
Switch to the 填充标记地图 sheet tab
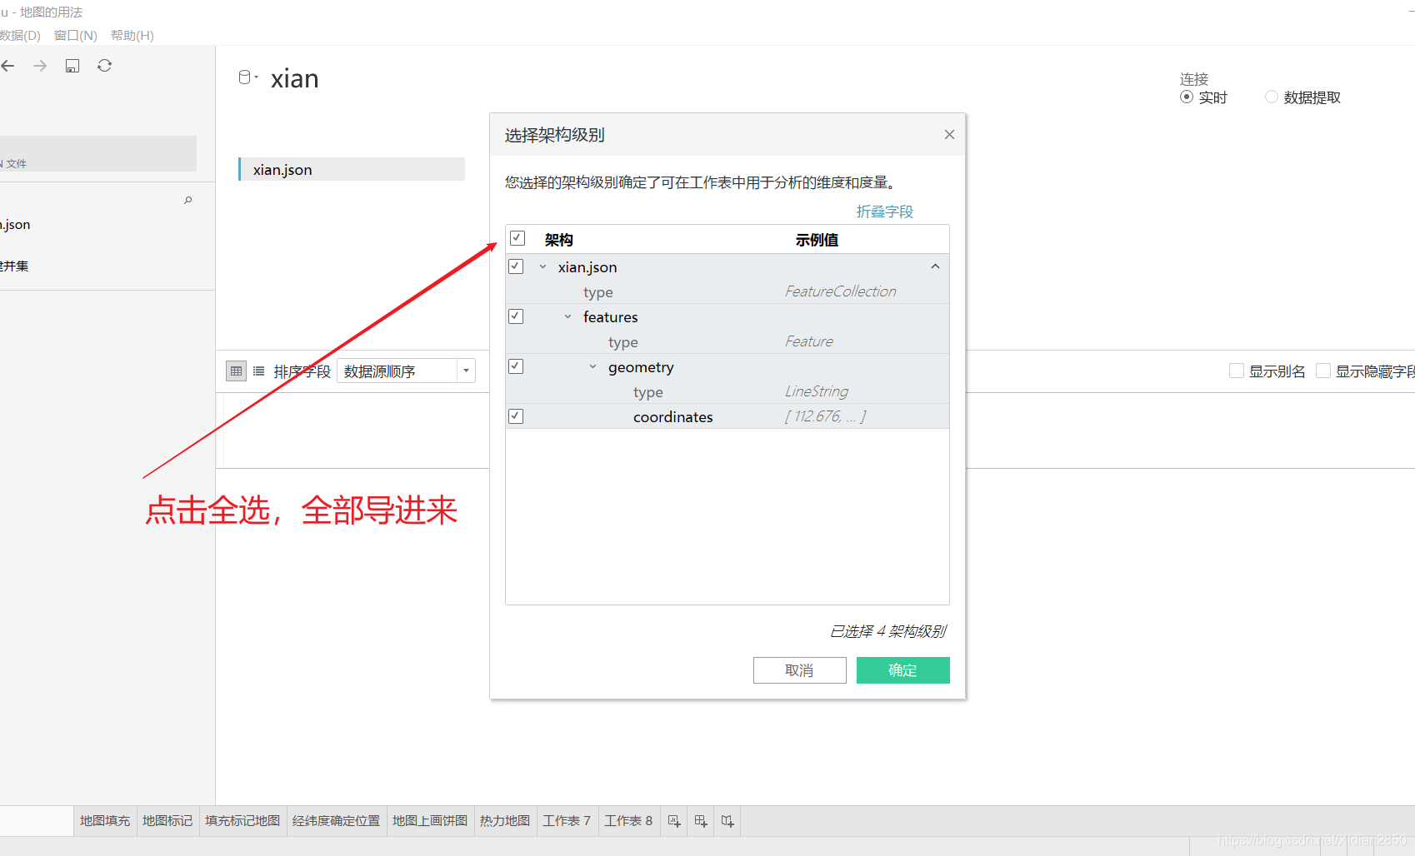[242, 821]
